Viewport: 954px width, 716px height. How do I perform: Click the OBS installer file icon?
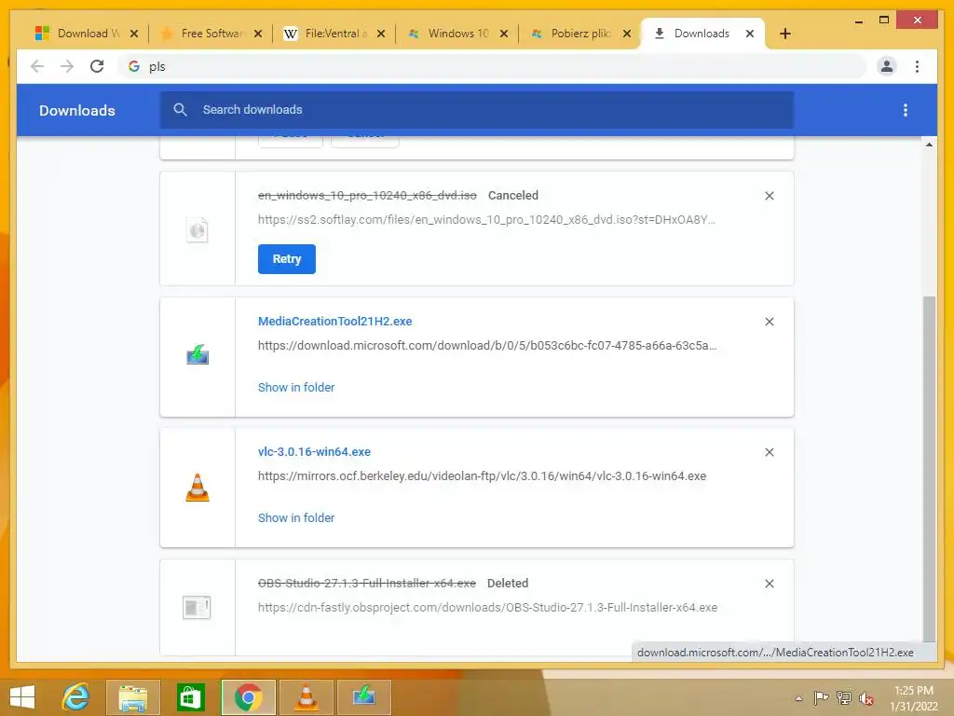point(197,607)
